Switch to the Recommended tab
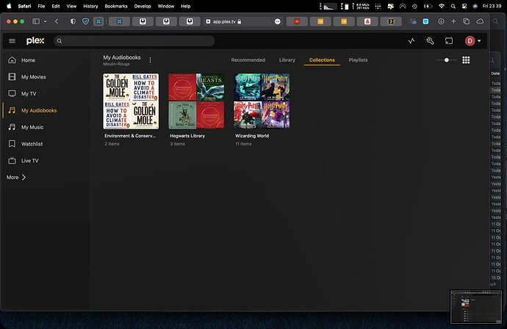This screenshot has width=507, height=329. click(x=248, y=60)
